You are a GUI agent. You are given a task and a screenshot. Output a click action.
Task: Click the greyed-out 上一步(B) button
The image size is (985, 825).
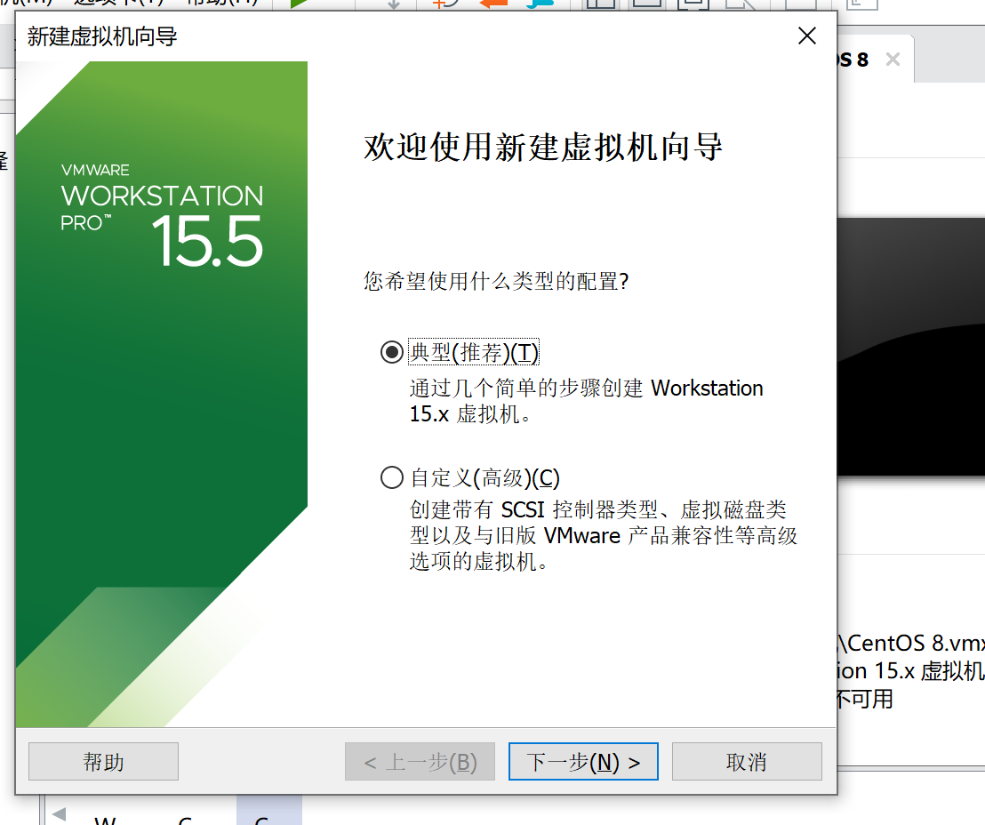420,762
